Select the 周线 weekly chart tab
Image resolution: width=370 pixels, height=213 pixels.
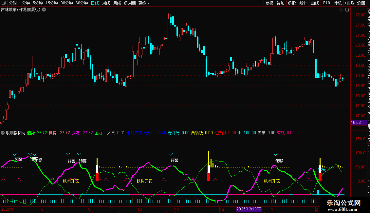click(x=106, y=3)
